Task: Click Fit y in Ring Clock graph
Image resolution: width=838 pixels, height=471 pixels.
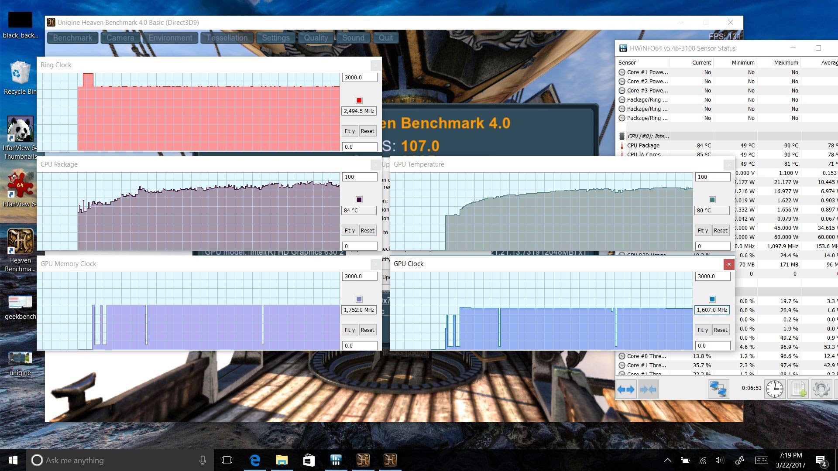Action: (x=350, y=131)
